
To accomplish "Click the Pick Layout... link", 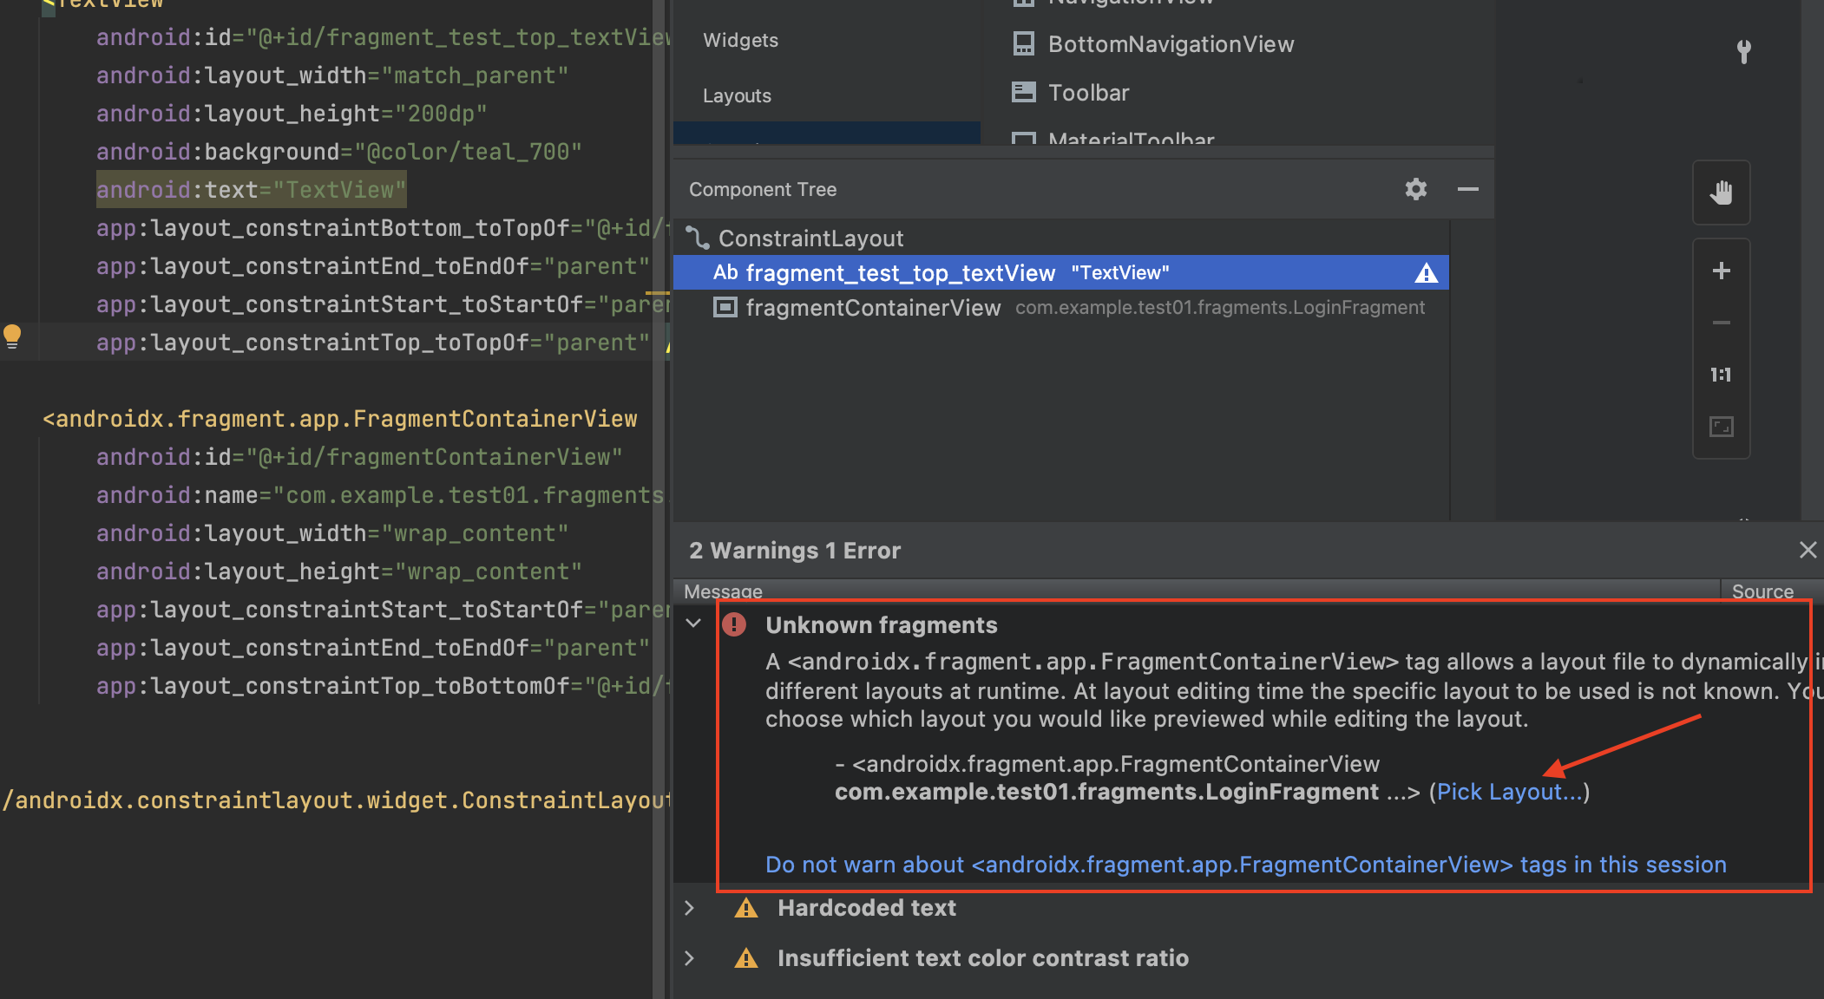I will click(1509, 792).
